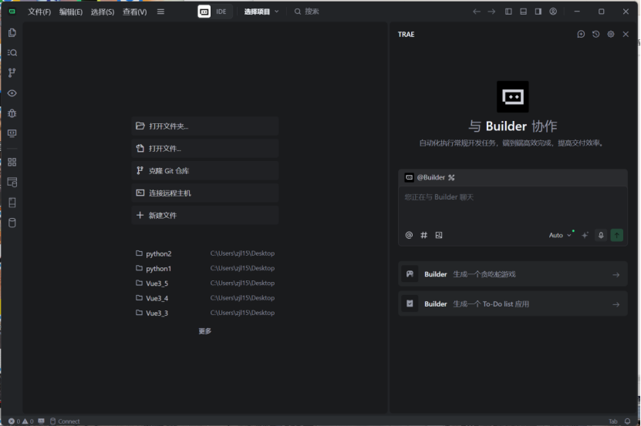Viewport: 641px width, 426px height.
Task: Click the @Builder agent selector
Action: tap(430, 177)
